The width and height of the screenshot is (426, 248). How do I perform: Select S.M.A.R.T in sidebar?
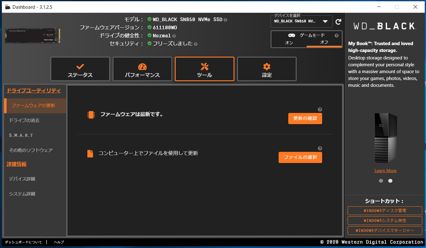click(35, 135)
